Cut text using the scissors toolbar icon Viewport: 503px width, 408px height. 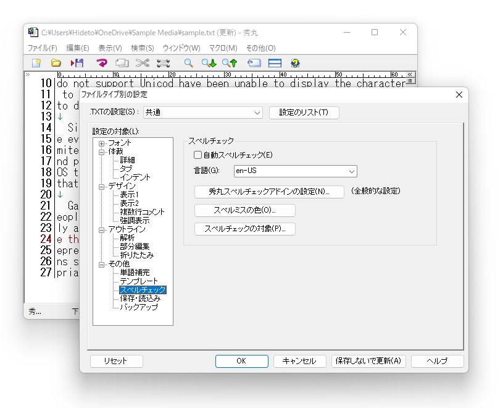[x=143, y=62]
